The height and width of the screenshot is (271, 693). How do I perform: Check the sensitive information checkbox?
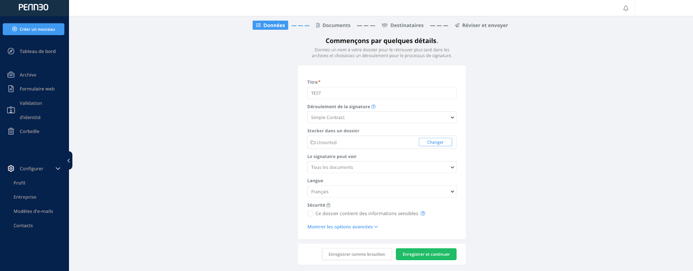coord(310,213)
